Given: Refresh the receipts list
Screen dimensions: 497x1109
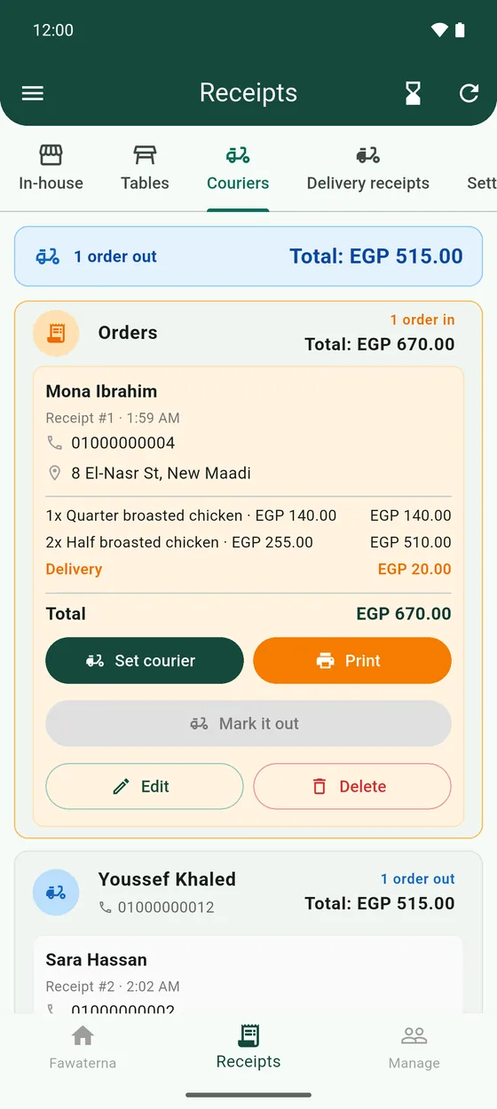Looking at the screenshot, I should [x=469, y=93].
